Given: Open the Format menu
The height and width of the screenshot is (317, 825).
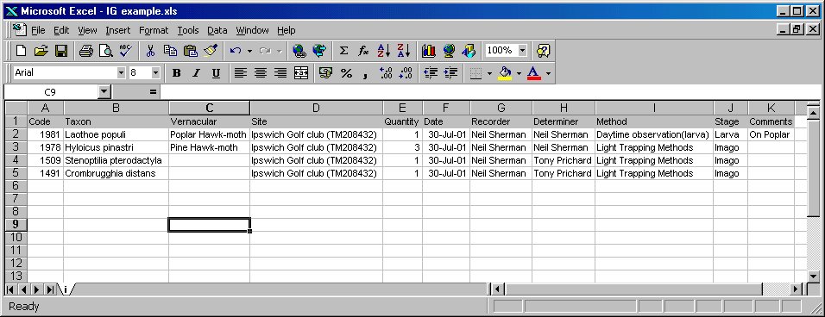Looking at the screenshot, I should pyautogui.click(x=154, y=30).
